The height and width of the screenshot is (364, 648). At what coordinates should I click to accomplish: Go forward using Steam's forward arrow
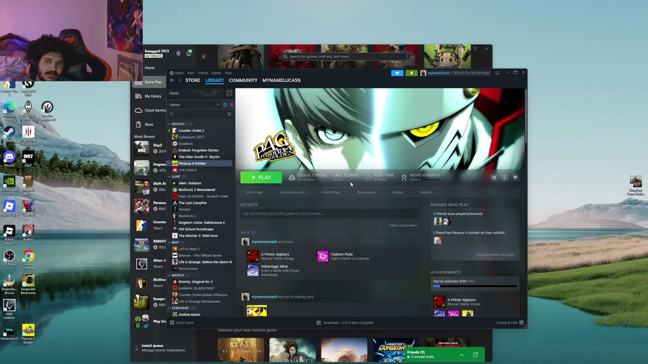point(180,80)
